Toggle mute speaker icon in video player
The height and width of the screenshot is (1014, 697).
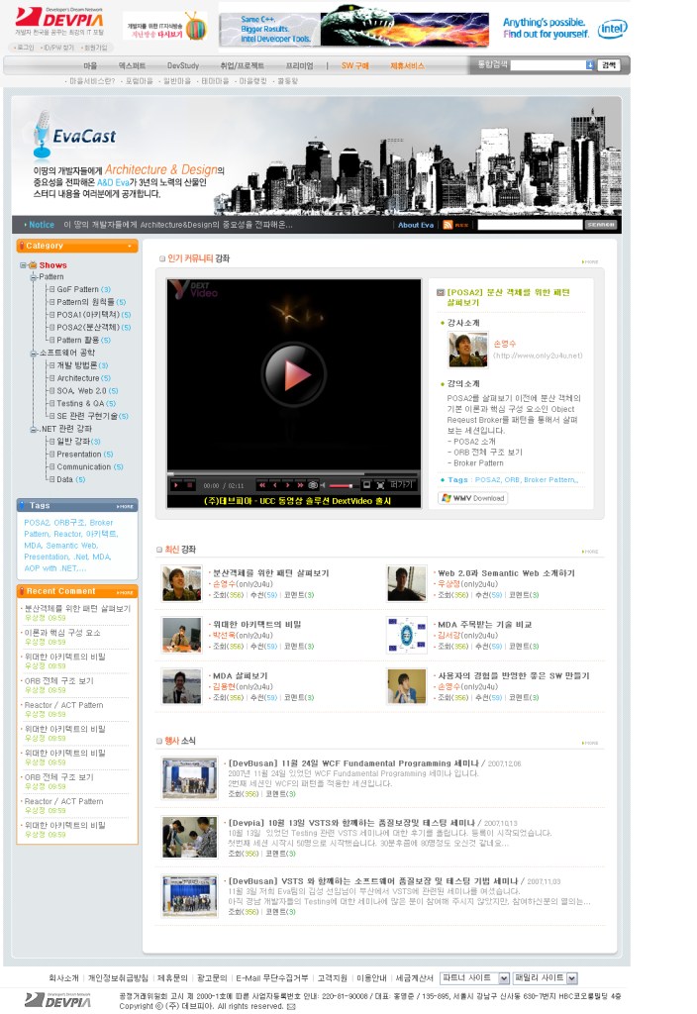[x=325, y=485]
